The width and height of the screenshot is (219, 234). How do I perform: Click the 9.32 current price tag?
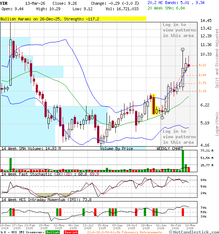tap(203, 65)
